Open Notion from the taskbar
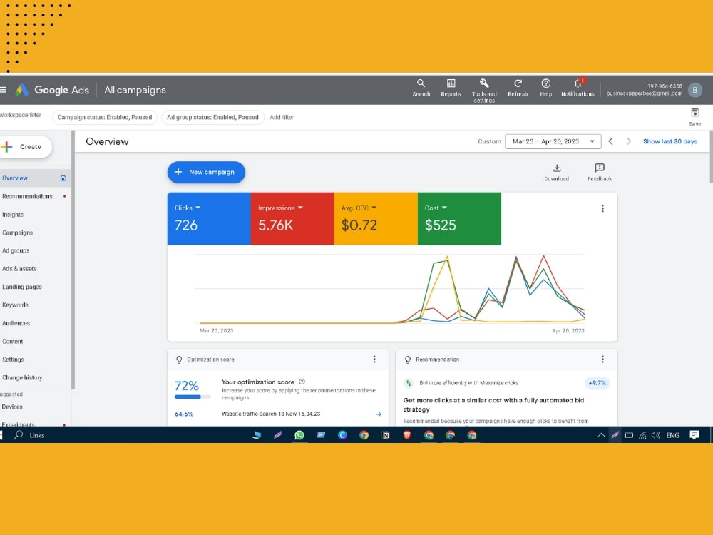 (386, 435)
